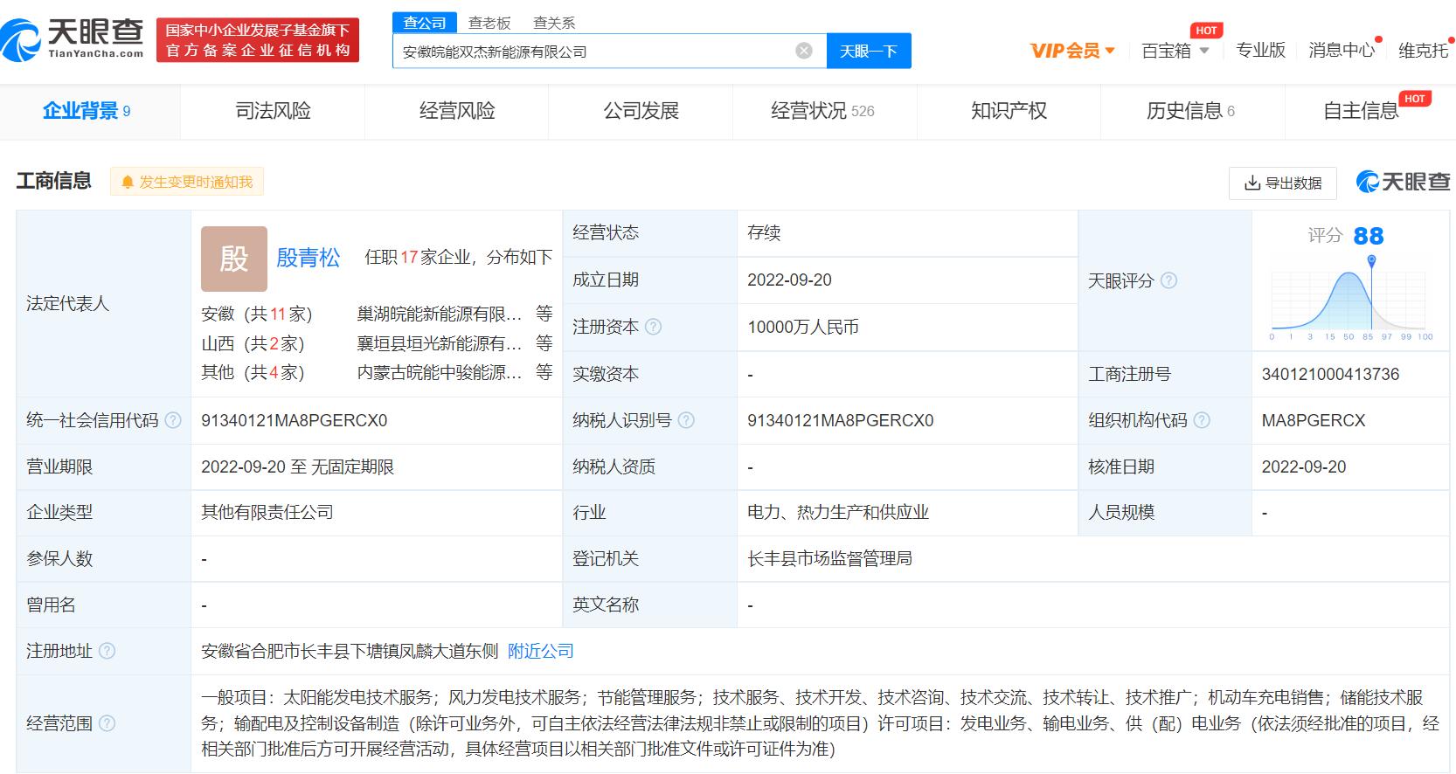Click the 导出数据 export button
This screenshot has width=1456, height=774.
coord(1283,183)
